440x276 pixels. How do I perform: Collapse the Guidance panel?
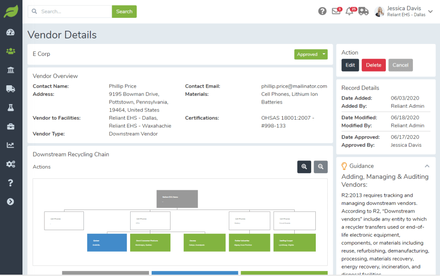[427, 166]
